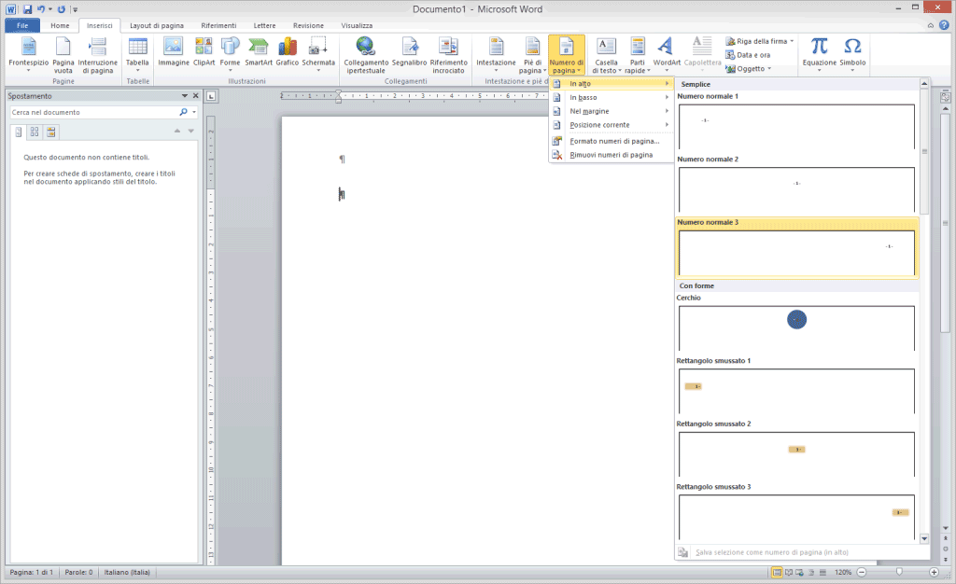Click the Pagina: 1 di 1 indicator
956x584 pixels.
click(31, 573)
